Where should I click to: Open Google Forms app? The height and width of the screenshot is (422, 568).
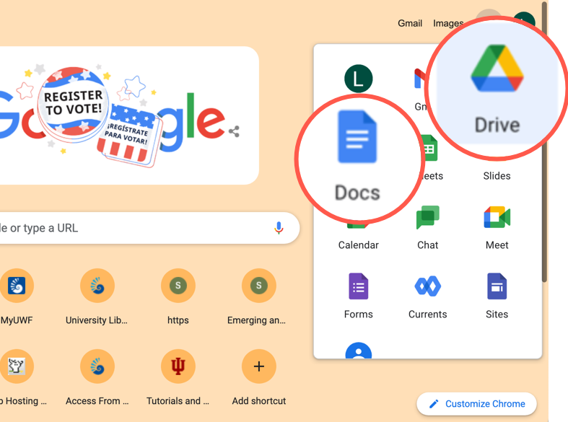pyautogui.click(x=358, y=296)
